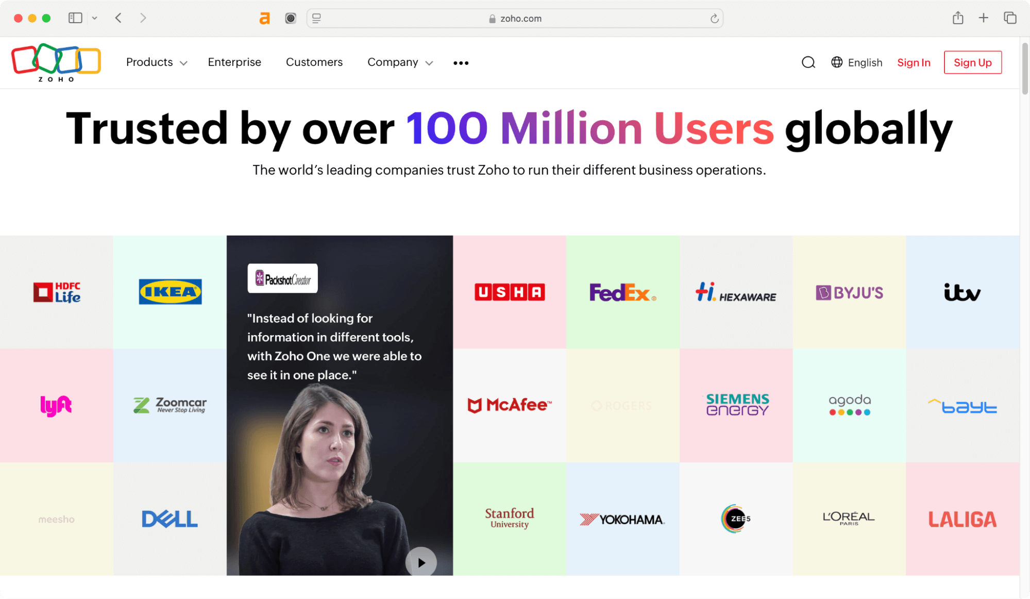The height and width of the screenshot is (599, 1030).
Task: Go forward with the browser forward arrow
Action: (x=143, y=18)
